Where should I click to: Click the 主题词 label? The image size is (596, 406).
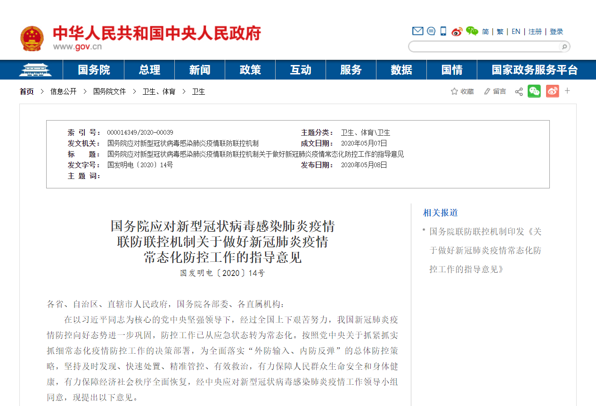[84, 176]
